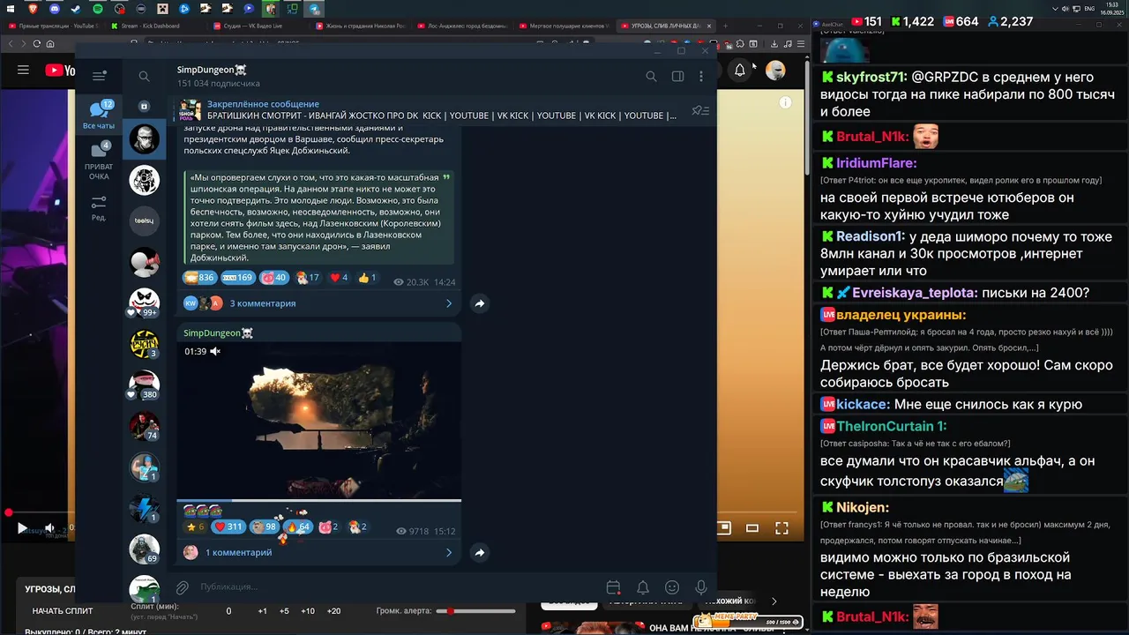1129x635 pixels.
Task: Click the Ред. folder edit button
Action: coord(99,209)
